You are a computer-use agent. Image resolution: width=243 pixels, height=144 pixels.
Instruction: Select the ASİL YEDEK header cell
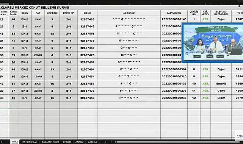pos(205,13)
